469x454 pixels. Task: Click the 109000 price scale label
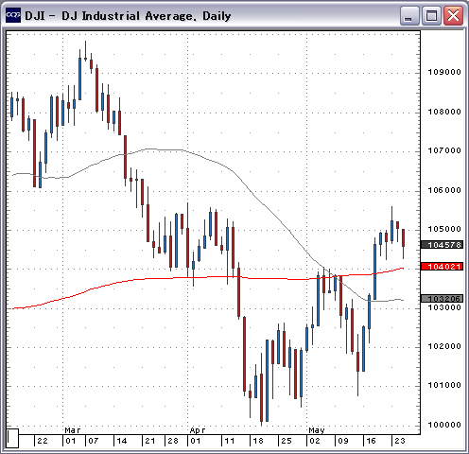(444, 72)
